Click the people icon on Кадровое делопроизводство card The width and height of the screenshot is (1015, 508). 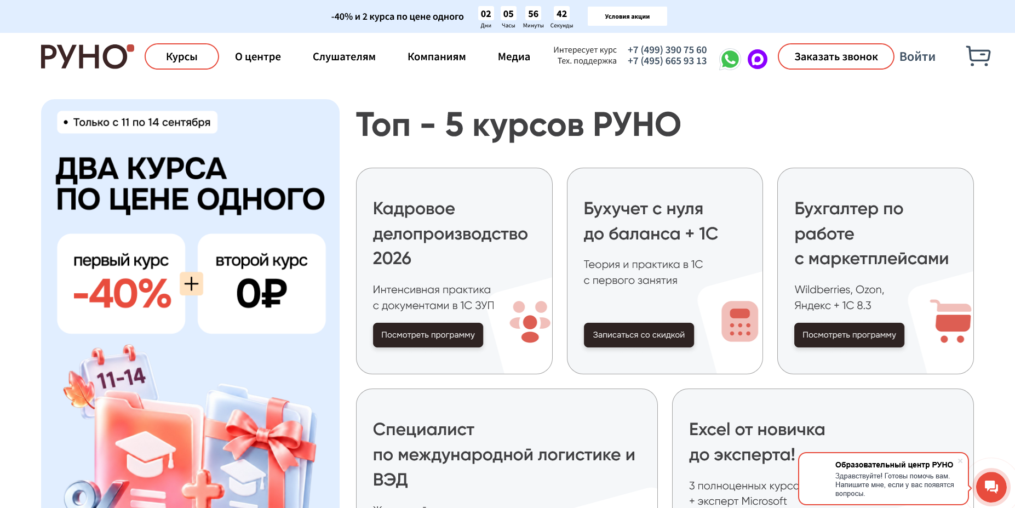pos(530,322)
